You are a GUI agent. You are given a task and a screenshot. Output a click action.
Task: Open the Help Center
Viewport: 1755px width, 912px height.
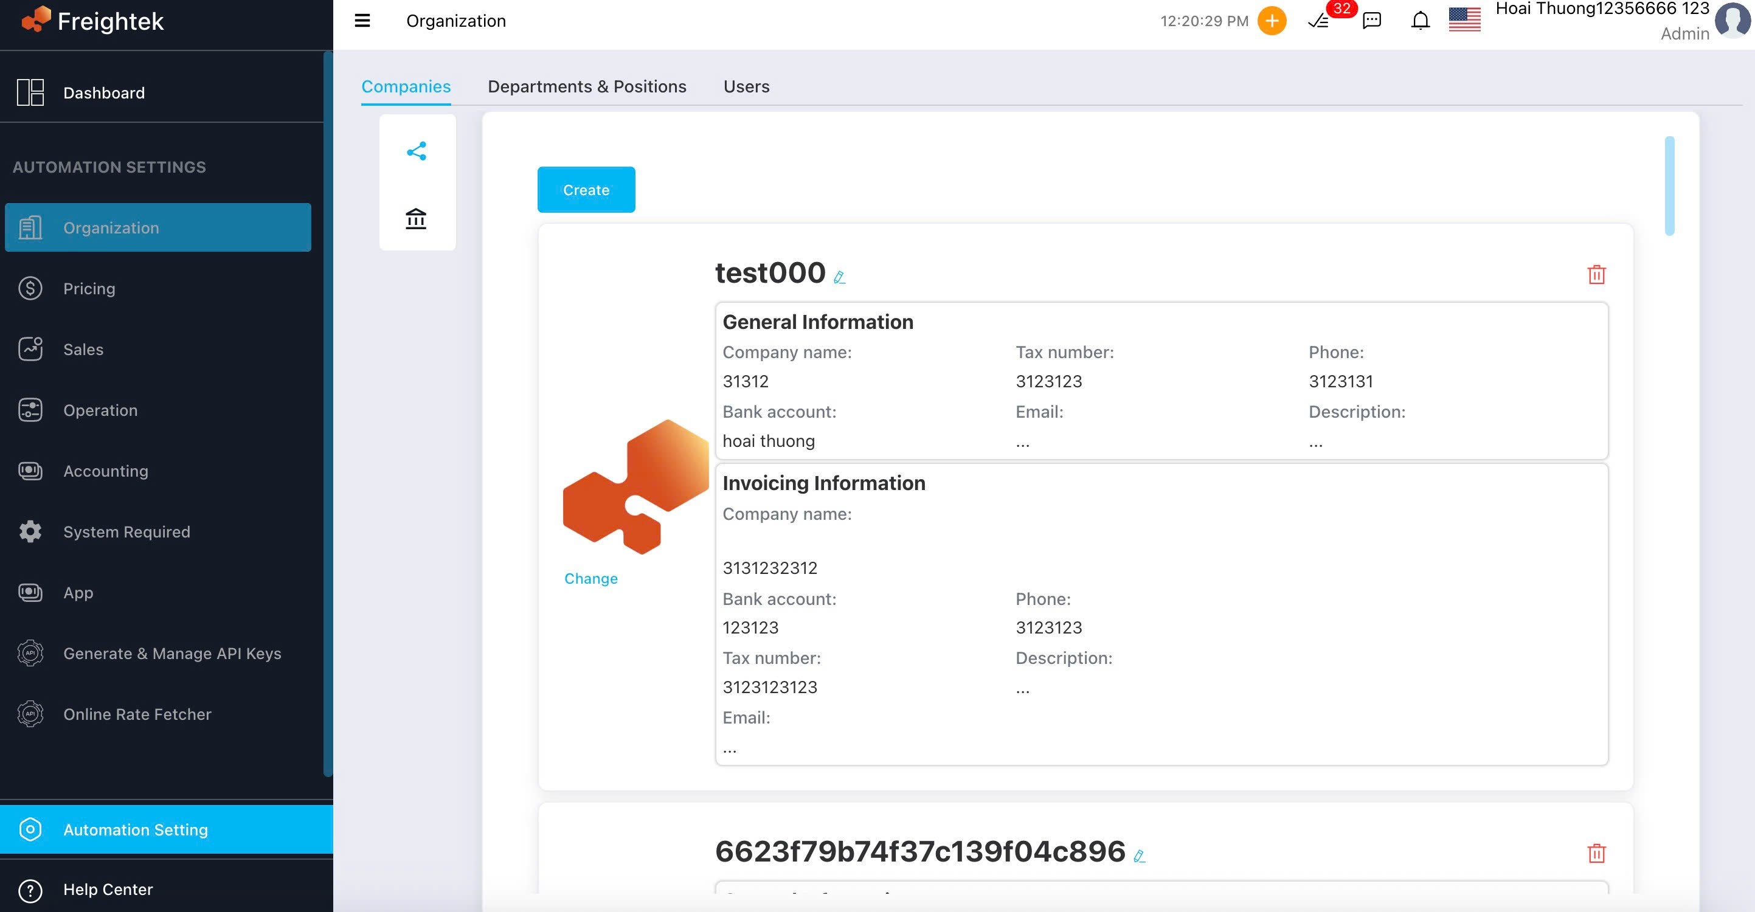click(x=108, y=889)
